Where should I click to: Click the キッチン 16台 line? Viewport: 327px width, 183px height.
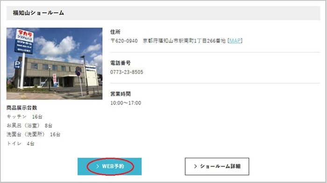pos(24,117)
